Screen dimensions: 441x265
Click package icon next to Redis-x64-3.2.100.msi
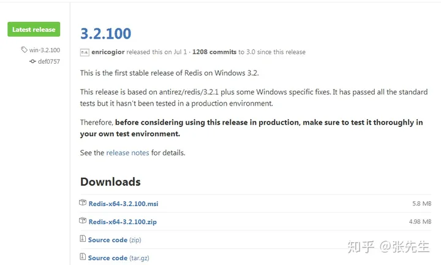pos(83,203)
